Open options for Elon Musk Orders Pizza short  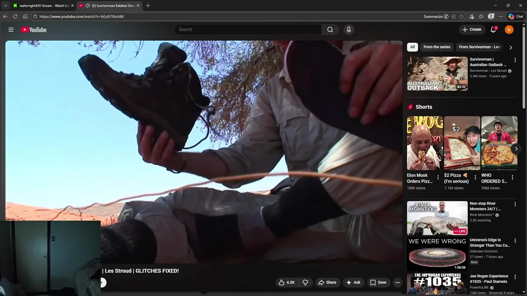438,178
